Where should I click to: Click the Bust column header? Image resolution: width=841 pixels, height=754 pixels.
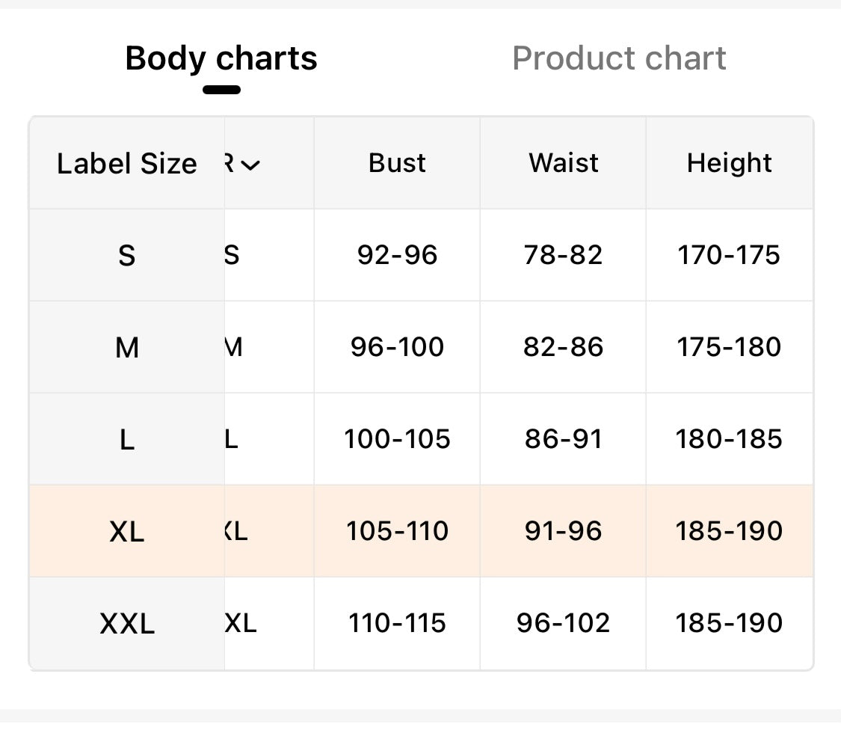pos(397,163)
